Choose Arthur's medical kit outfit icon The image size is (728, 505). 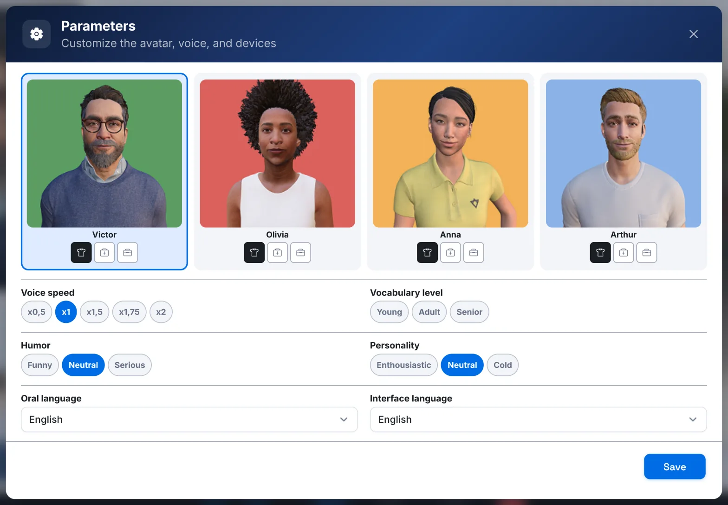624,253
